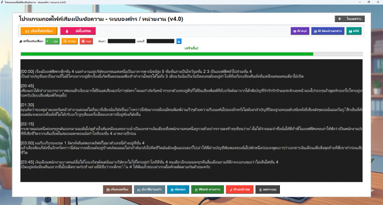Image resolution: width=383 pixels, height=205 pixels.
Task: Click the [00:45] timestamp in transcript
Action: click(x=27, y=85)
